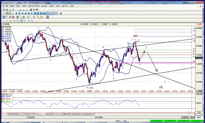Toggle the red crosshair icon

pos(57,13)
